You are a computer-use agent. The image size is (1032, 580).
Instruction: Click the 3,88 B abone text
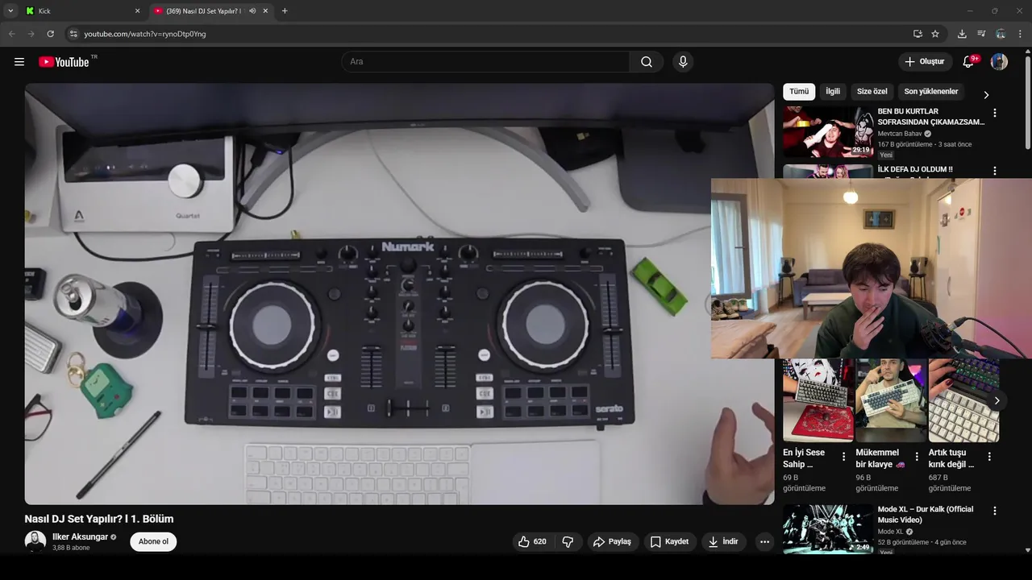tap(71, 548)
